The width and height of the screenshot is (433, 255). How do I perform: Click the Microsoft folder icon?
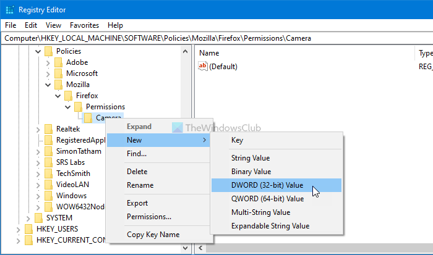(58, 73)
